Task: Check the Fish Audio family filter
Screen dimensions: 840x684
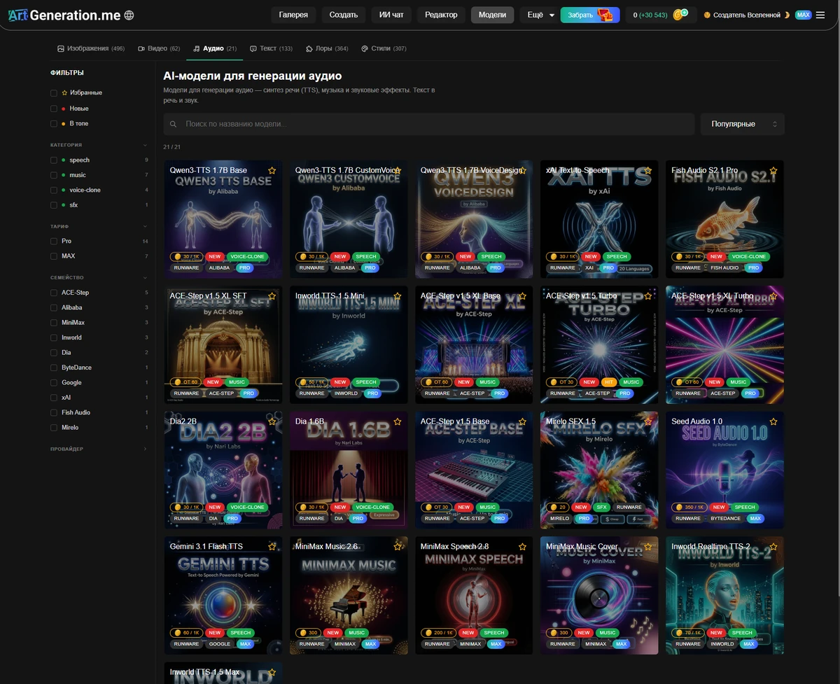Action: [54, 412]
